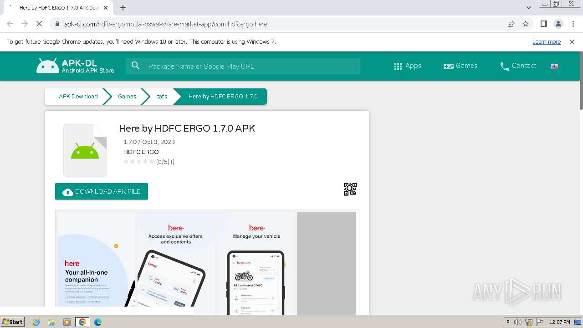Open Chrome three-dot menu
Viewport: 583px width, 328px height.
coord(573,24)
